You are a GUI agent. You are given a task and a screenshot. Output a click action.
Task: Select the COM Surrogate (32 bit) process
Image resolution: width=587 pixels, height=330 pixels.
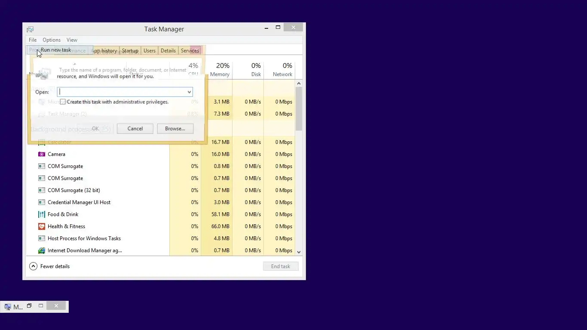pos(161,190)
